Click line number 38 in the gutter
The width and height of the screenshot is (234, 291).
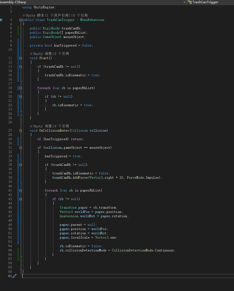pos(10,178)
